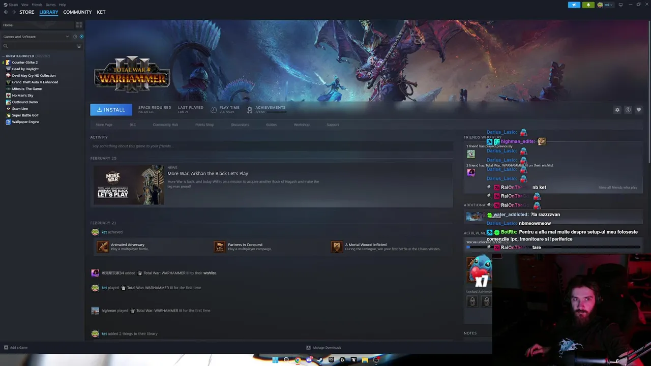651x366 pixels.
Task: Click the activity status input field
Action: coord(272,146)
